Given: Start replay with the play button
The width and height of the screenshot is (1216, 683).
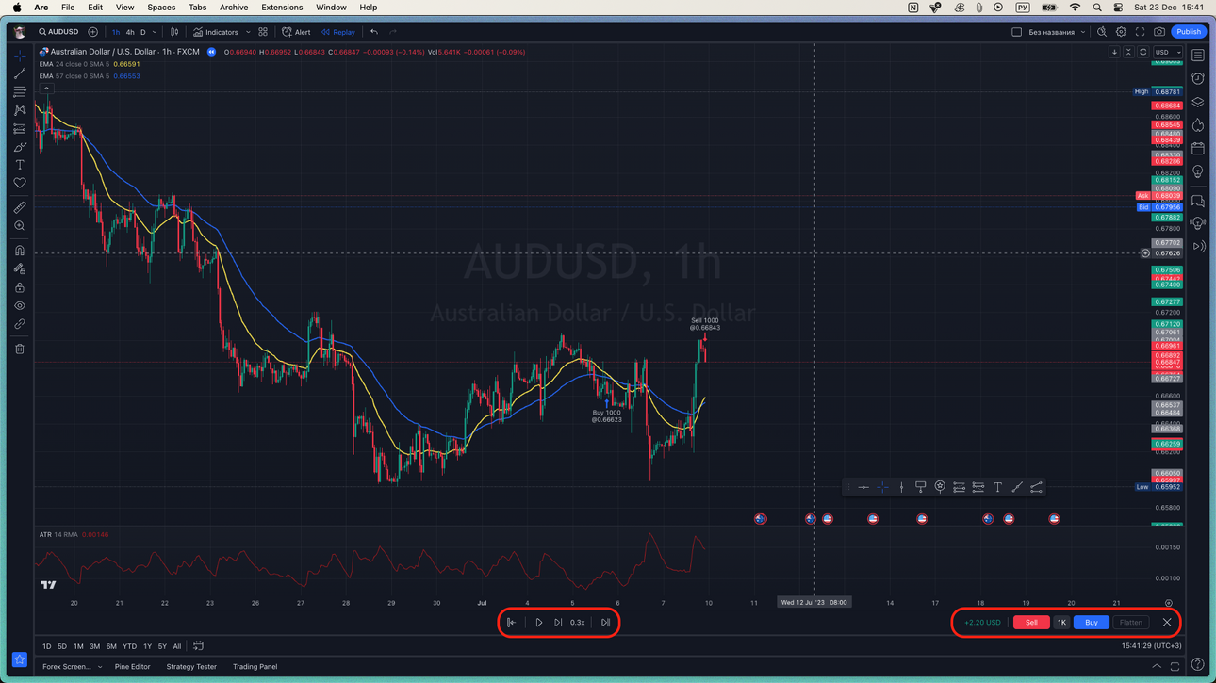Looking at the screenshot, I should click(x=538, y=623).
